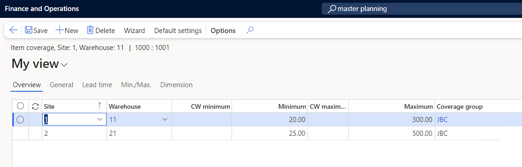Open the JBC coverage group link

click(x=443, y=120)
